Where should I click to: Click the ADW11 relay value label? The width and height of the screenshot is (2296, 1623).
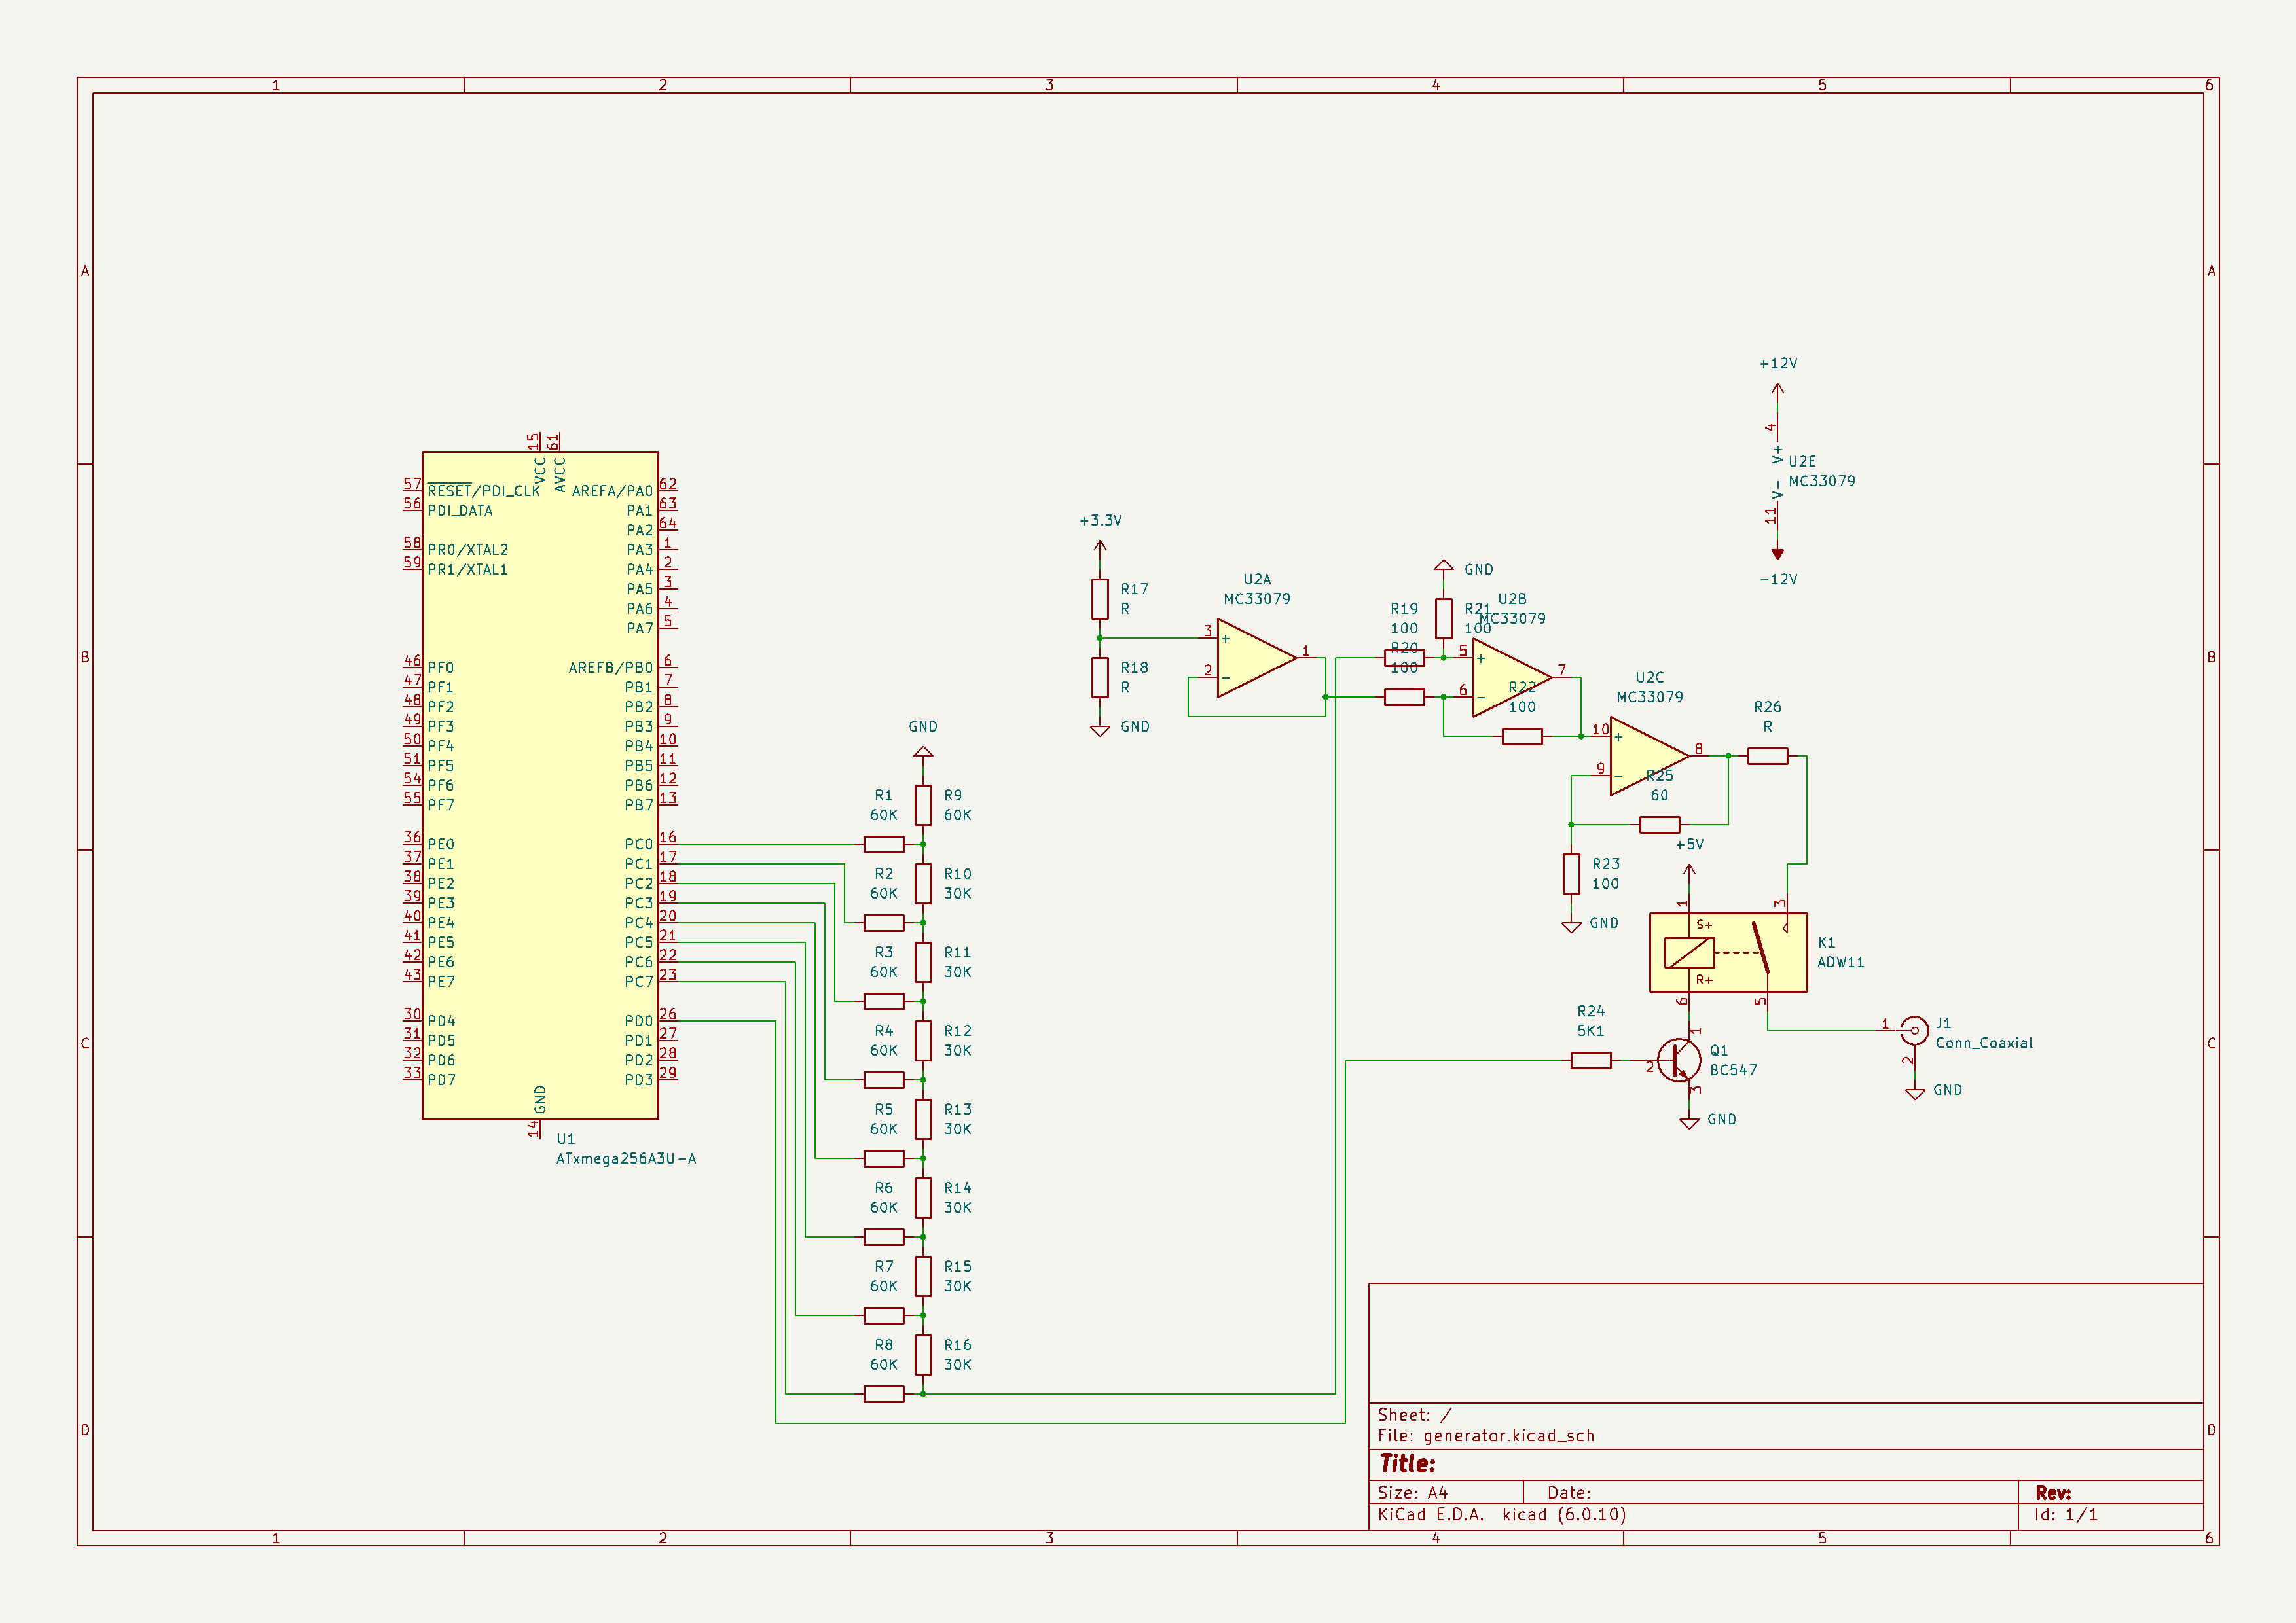[x=1840, y=963]
